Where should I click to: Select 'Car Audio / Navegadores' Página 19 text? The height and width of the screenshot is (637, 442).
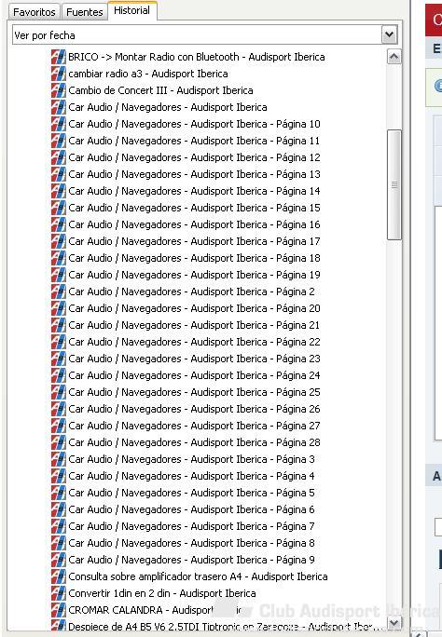click(194, 275)
